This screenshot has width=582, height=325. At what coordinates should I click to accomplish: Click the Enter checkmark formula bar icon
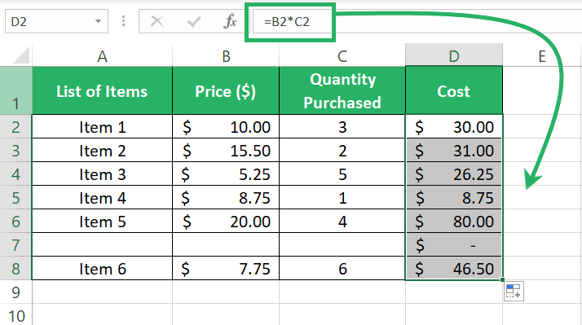coord(194,21)
